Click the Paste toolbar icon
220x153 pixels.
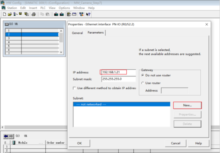tap(48, 14)
